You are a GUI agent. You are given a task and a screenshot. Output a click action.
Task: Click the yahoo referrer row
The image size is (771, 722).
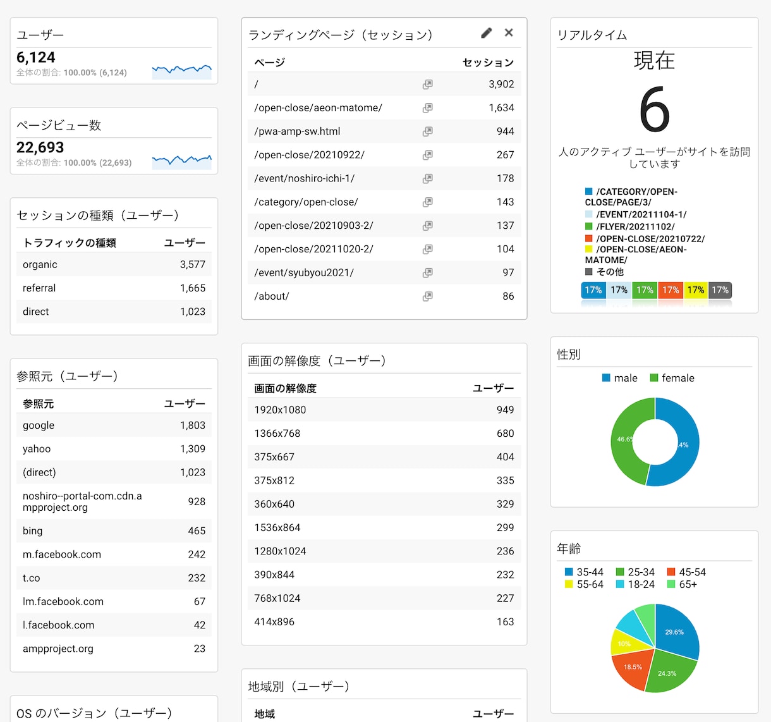pyautogui.click(x=114, y=449)
